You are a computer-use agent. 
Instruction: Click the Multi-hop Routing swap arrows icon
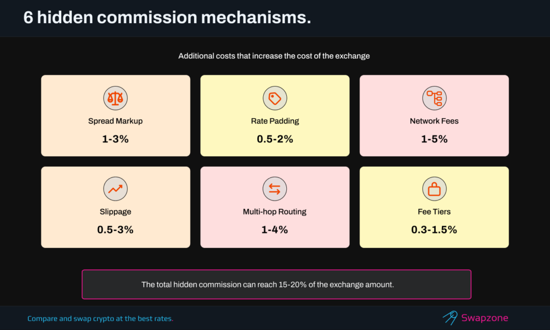pos(274,189)
